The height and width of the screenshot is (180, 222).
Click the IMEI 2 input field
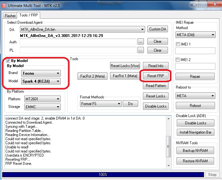195,66
